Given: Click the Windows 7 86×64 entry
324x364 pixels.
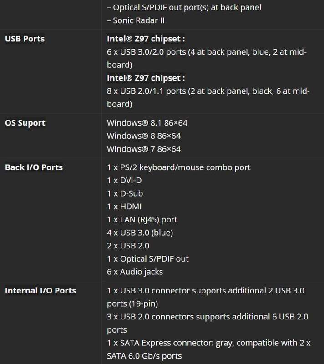Looking at the screenshot, I should pos(144,149).
